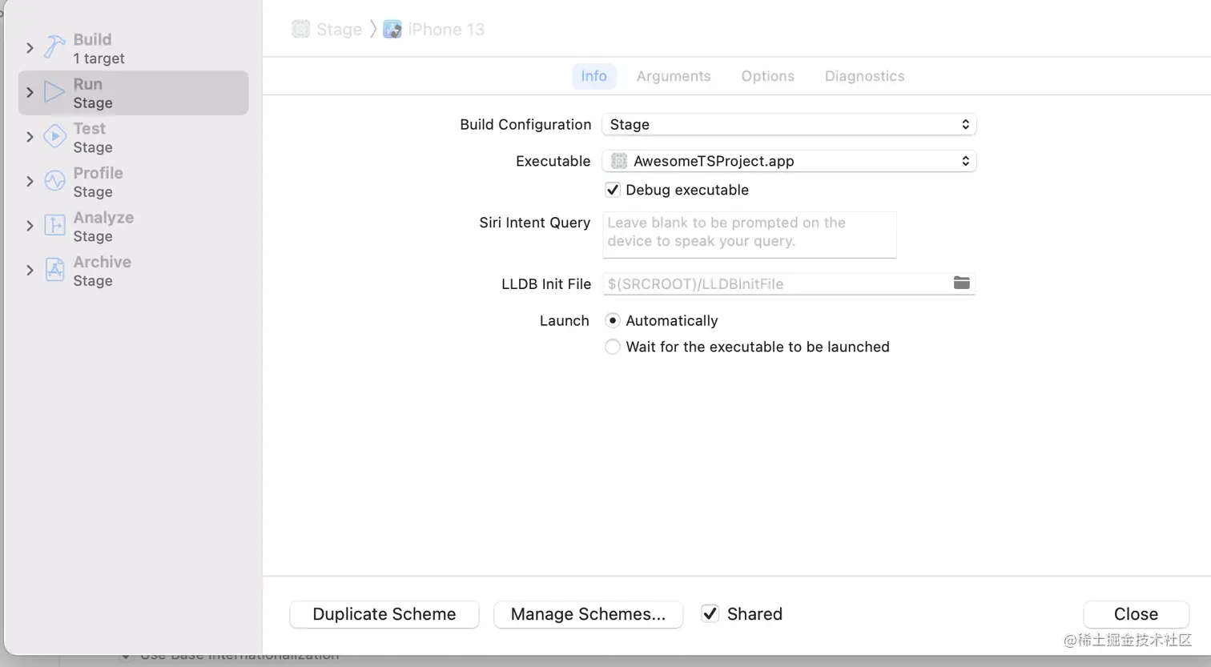Click the Build hammer icon
The height and width of the screenshot is (667, 1211).
point(54,47)
